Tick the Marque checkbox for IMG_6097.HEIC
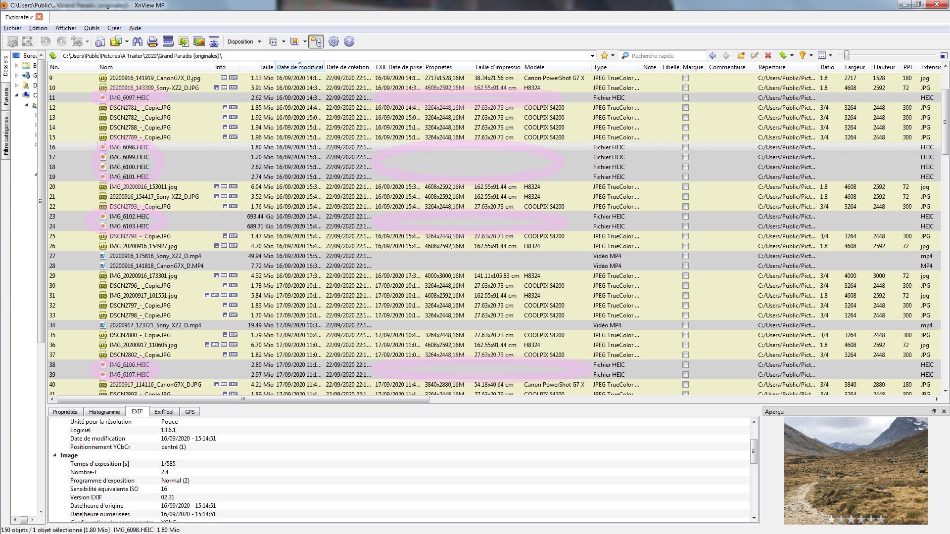Viewport: 950px width, 534px height. (685, 98)
